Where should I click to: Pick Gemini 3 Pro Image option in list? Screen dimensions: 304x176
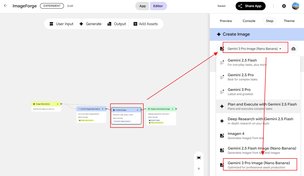(258, 165)
